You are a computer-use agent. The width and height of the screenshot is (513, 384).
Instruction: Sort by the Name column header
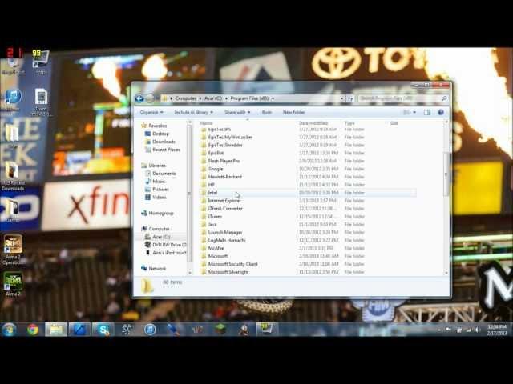tap(207, 123)
